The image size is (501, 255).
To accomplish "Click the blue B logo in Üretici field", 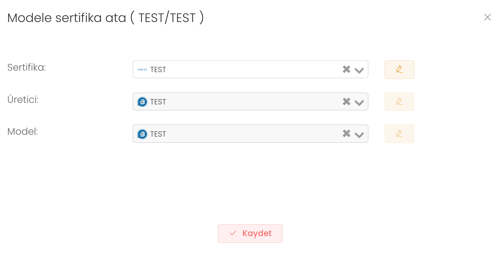I will click(x=142, y=102).
